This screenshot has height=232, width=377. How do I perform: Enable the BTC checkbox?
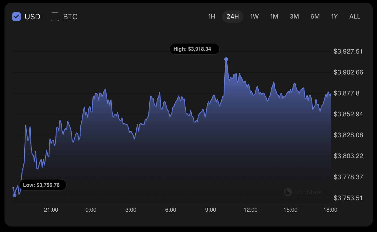[55, 17]
